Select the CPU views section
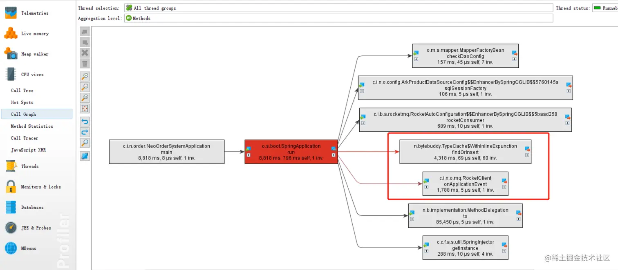The image size is (618, 270). coord(25,74)
